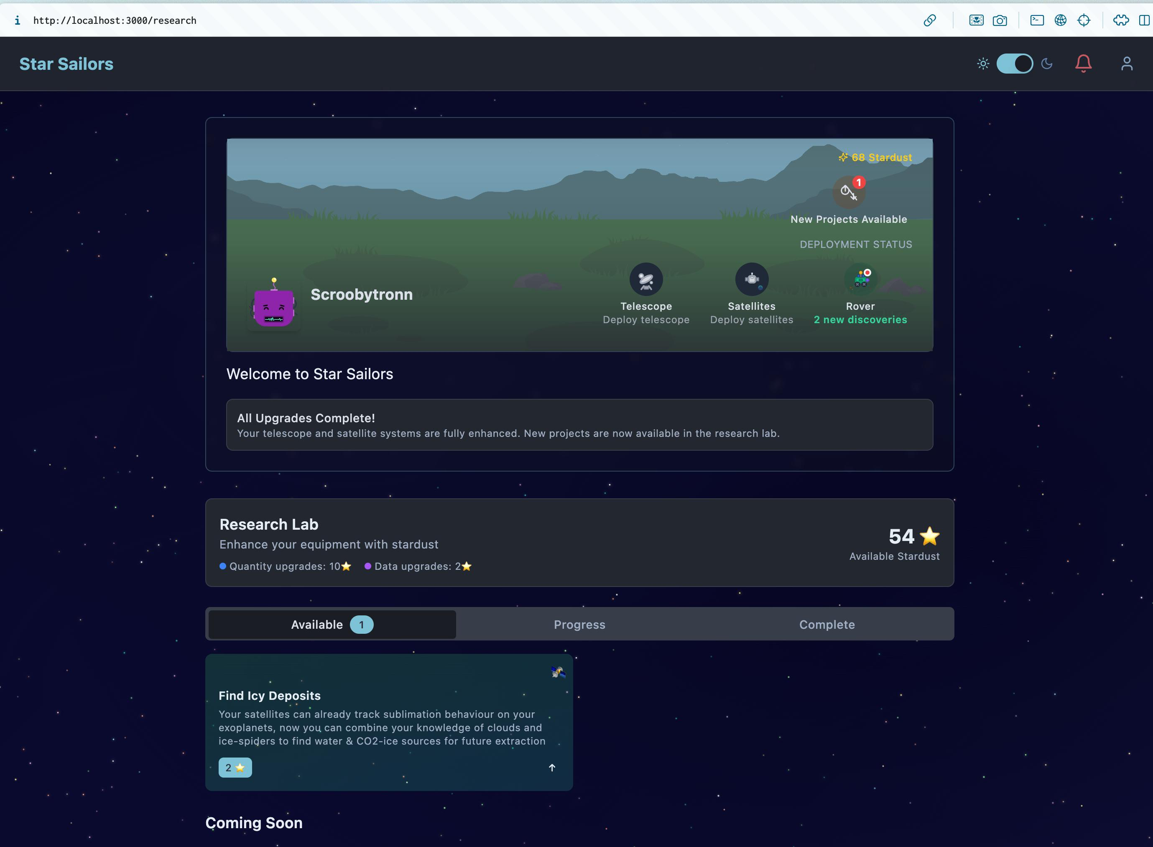Click the Star Sailors logo link
This screenshot has height=847, width=1153.
[x=66, y=64]
